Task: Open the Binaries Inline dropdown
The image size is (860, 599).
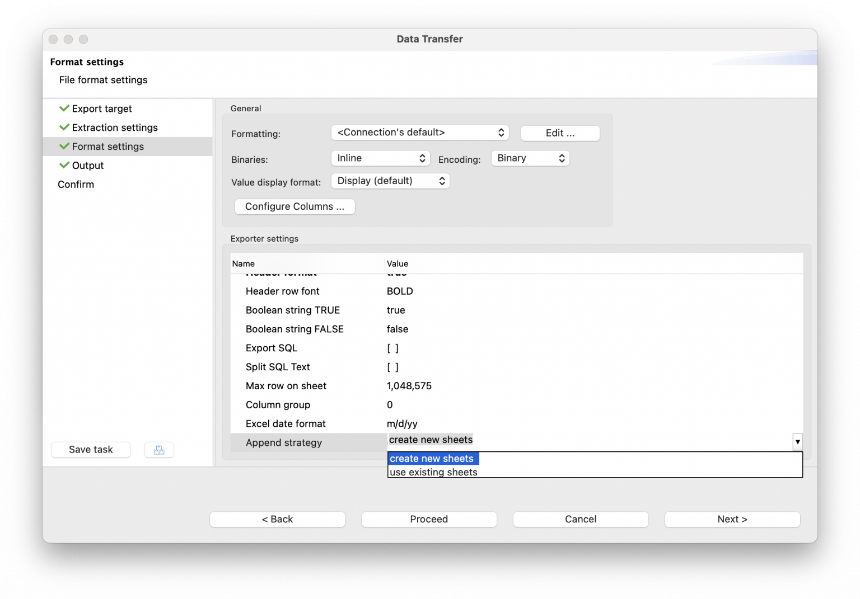Action: 380,158
